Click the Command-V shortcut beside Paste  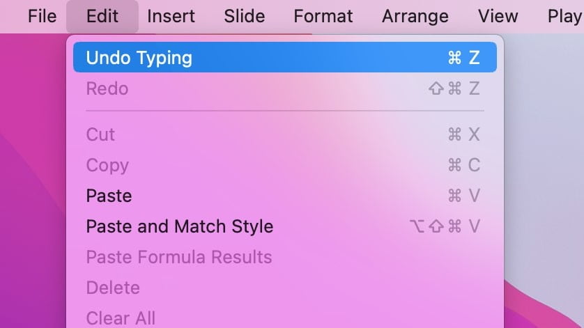(463, 196)
